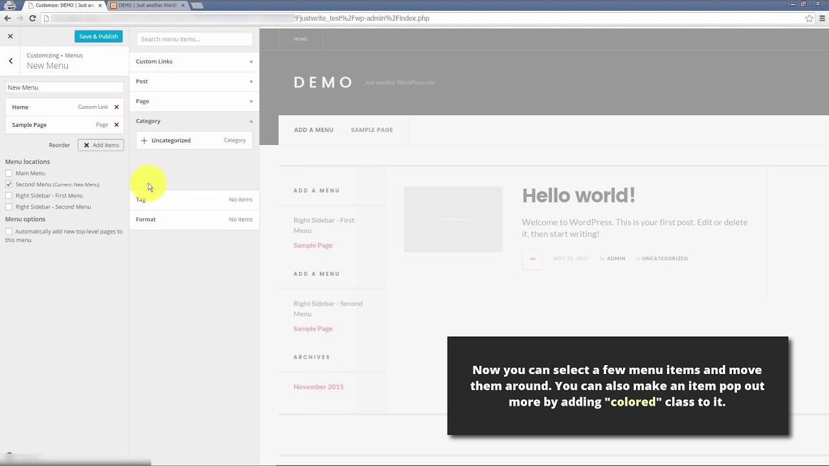The image size is (829, 466).
Task: Open the Hello world! post title
Action: click(578, 195)
